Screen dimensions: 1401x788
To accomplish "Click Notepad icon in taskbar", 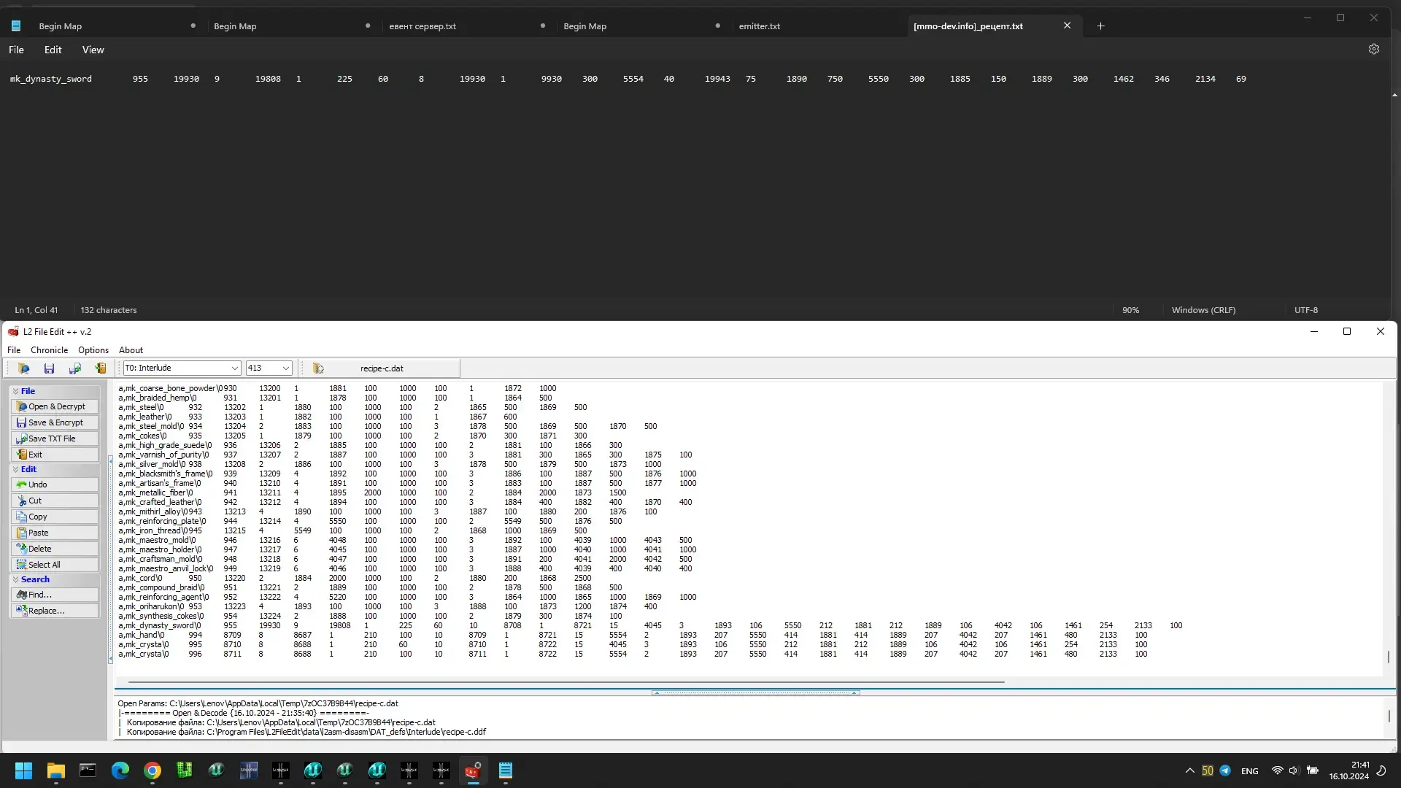I will click(505, 770).
